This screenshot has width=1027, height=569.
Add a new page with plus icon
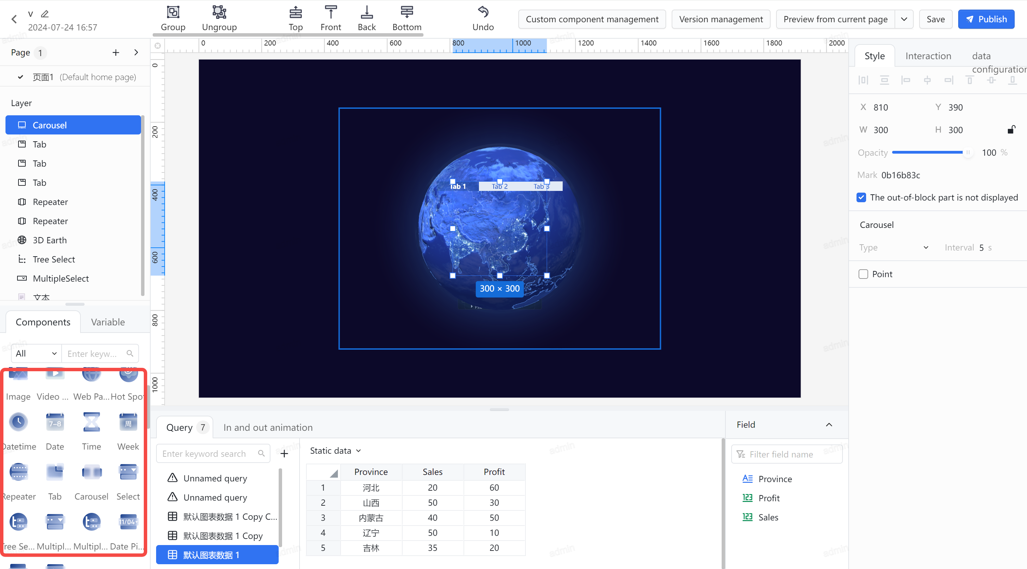pyautogui.click(x=116, y=53)
